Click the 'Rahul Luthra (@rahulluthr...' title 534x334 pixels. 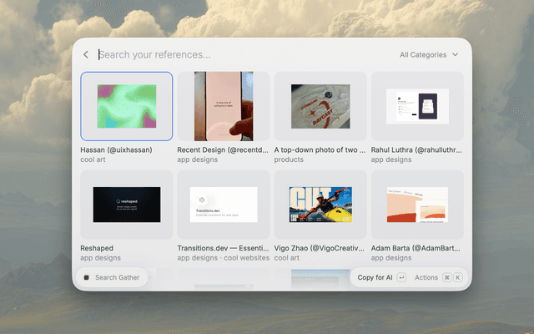[x=416, y=150]
